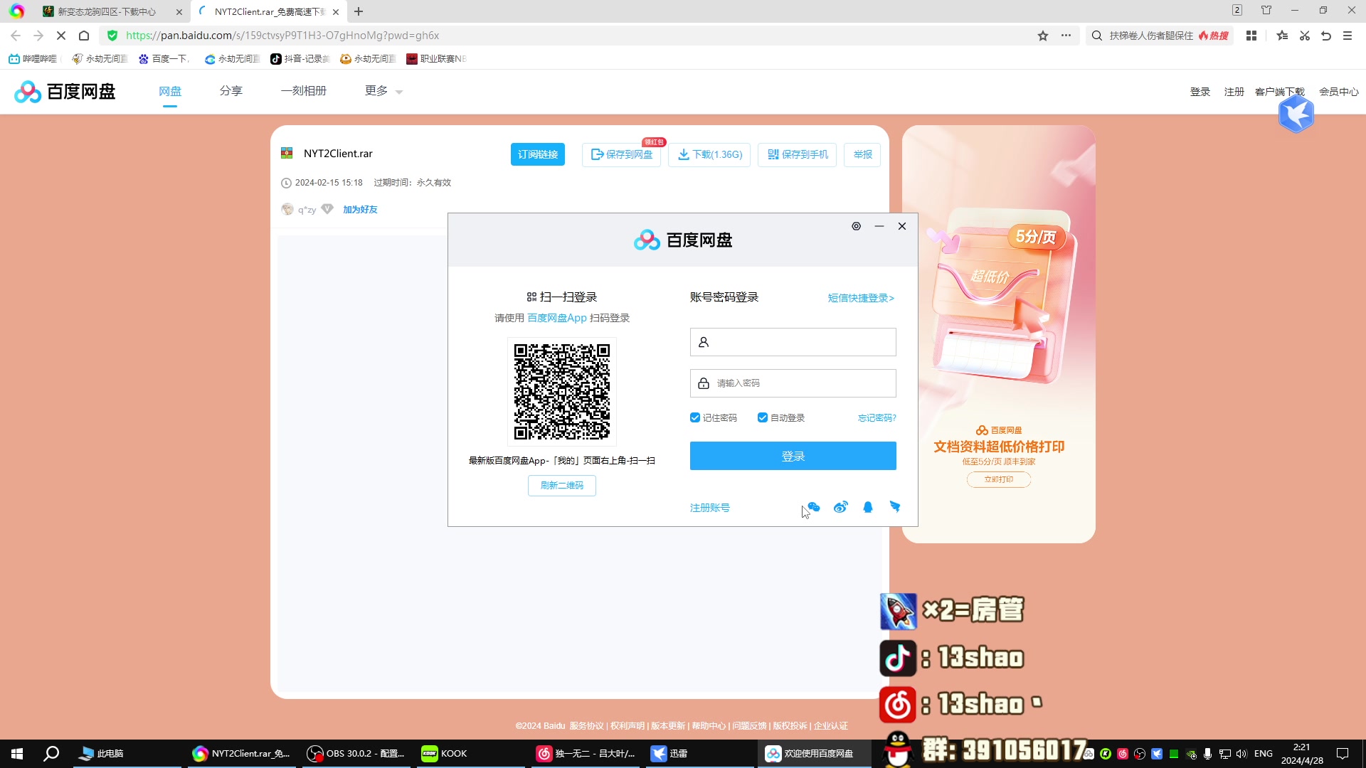Image resolution: width=1366 pixels, height=768 pixels.
Task: Click the 客户端下载 link in page header
Action: [x=1280, y=92]
